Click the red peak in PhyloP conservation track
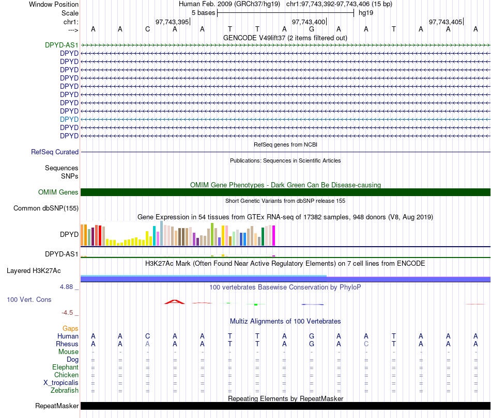 [175, 302]
